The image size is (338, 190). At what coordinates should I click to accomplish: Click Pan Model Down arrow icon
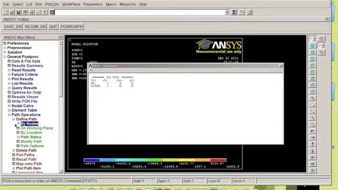[x=313, y=150]
